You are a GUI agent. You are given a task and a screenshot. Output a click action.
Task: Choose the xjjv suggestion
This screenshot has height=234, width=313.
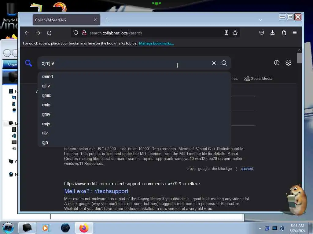134,133
